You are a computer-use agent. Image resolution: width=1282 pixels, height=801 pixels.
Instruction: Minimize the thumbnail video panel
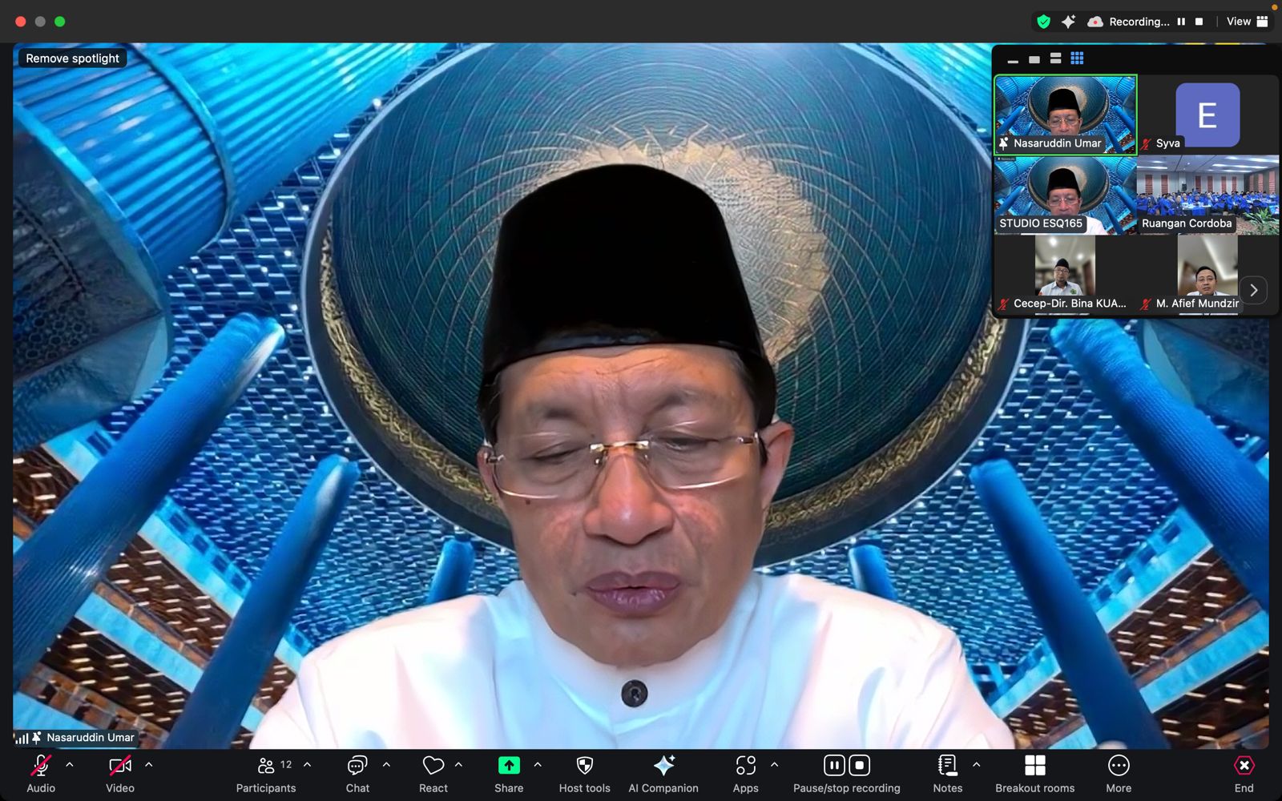(x=1013, y=59)
